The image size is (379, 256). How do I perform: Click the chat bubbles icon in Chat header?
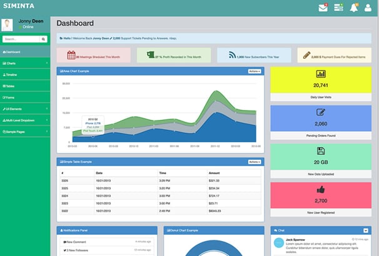pos(276,230)
